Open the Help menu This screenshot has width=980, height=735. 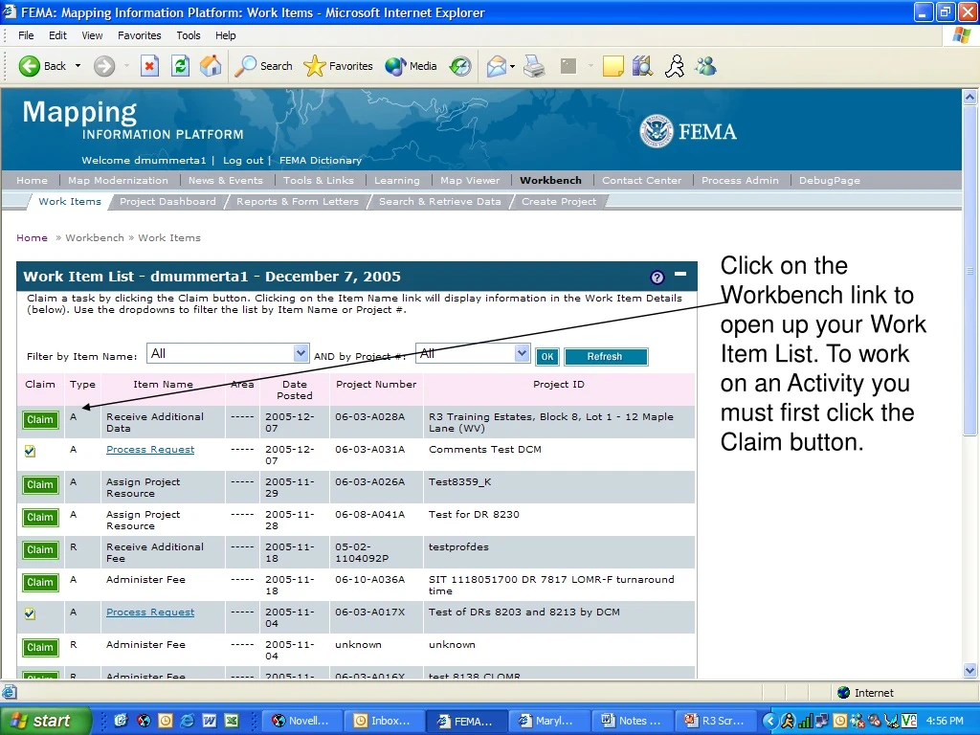point(226,35)
